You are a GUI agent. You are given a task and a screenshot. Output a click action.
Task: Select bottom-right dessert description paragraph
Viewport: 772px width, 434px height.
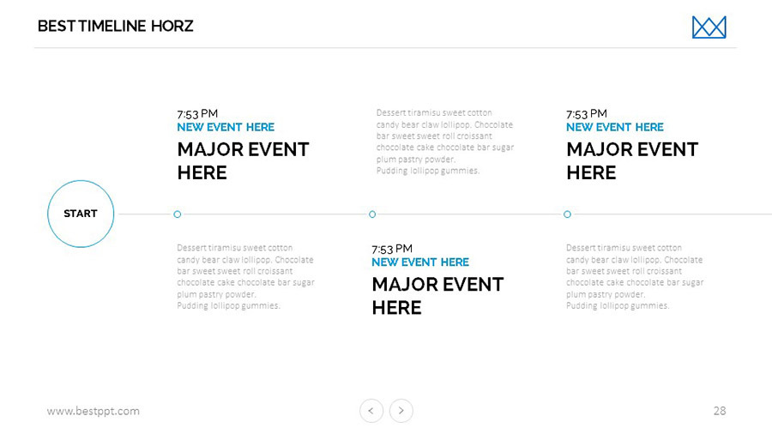point(635,276)
